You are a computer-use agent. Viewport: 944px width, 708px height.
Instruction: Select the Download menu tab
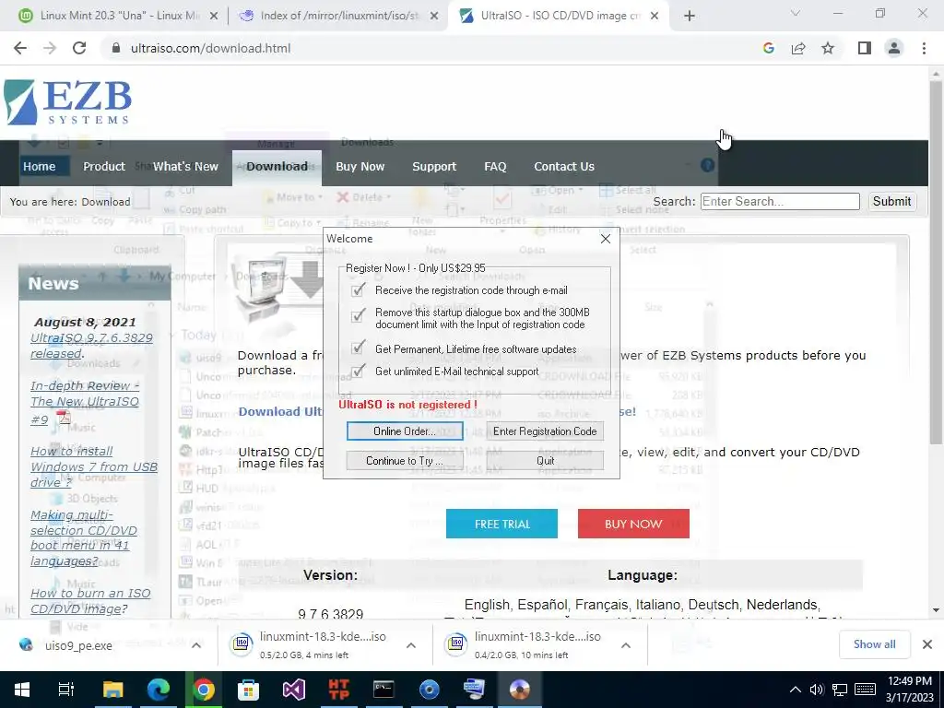tap(277, 167)
